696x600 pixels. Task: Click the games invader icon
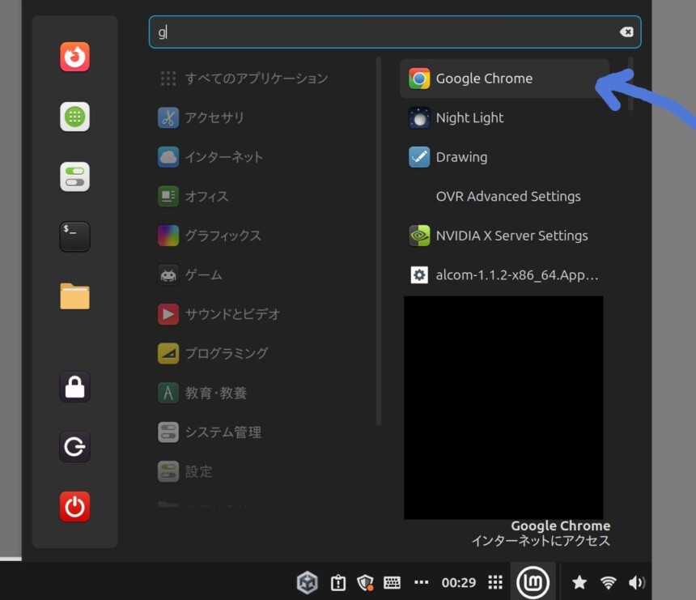coord(168,275)
